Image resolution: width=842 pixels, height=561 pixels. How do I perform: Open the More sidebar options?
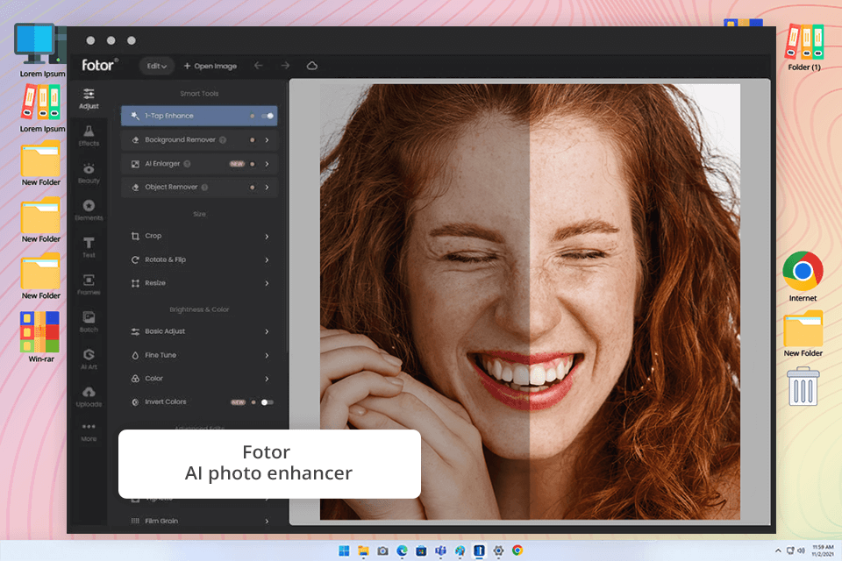point(89,431)
